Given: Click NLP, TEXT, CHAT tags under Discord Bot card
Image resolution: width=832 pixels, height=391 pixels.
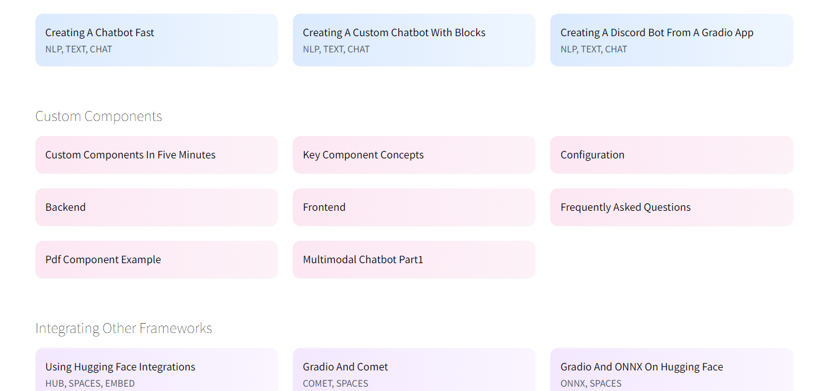Looking at the screenshot, I should 593,50.
